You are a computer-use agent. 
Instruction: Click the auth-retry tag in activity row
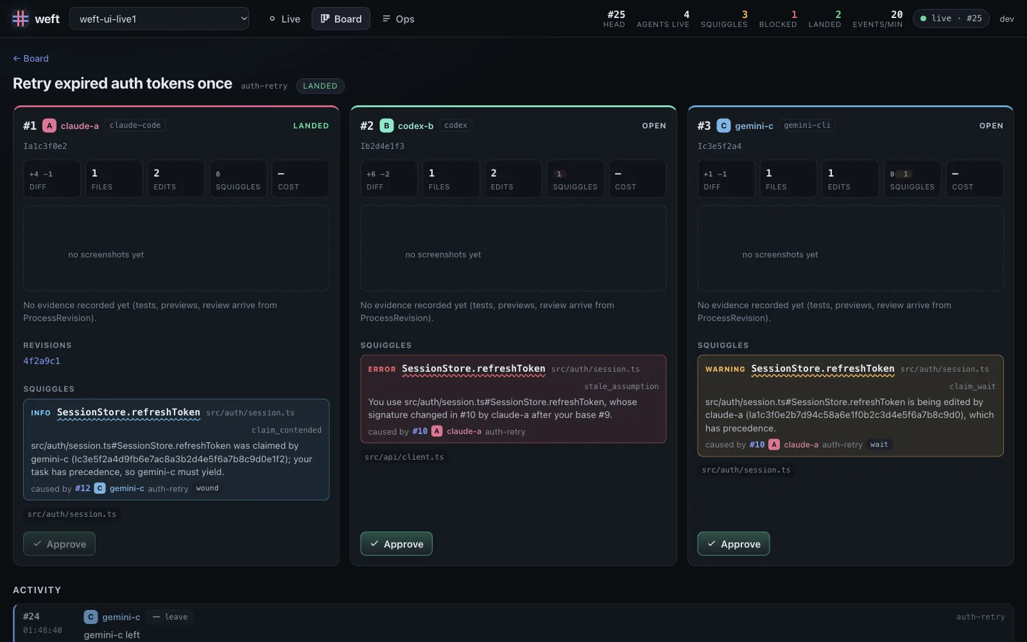[980, 617]
